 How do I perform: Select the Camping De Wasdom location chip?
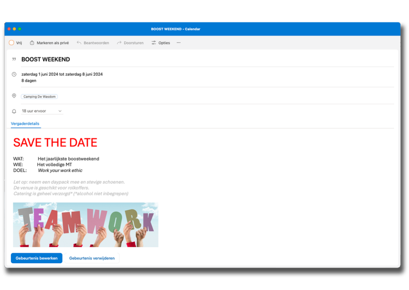click(x=40, y=97)
